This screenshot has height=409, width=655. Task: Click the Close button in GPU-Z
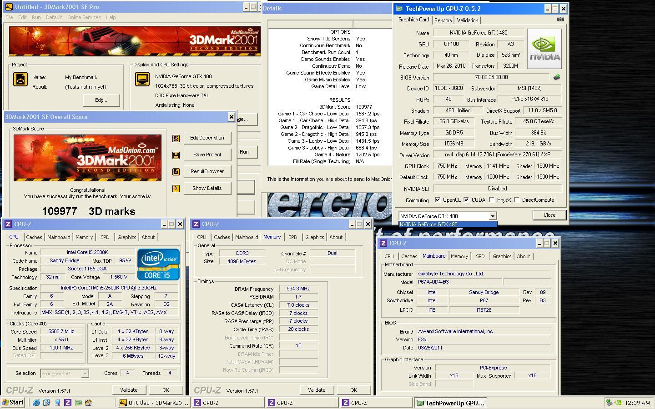coord(549,215)
